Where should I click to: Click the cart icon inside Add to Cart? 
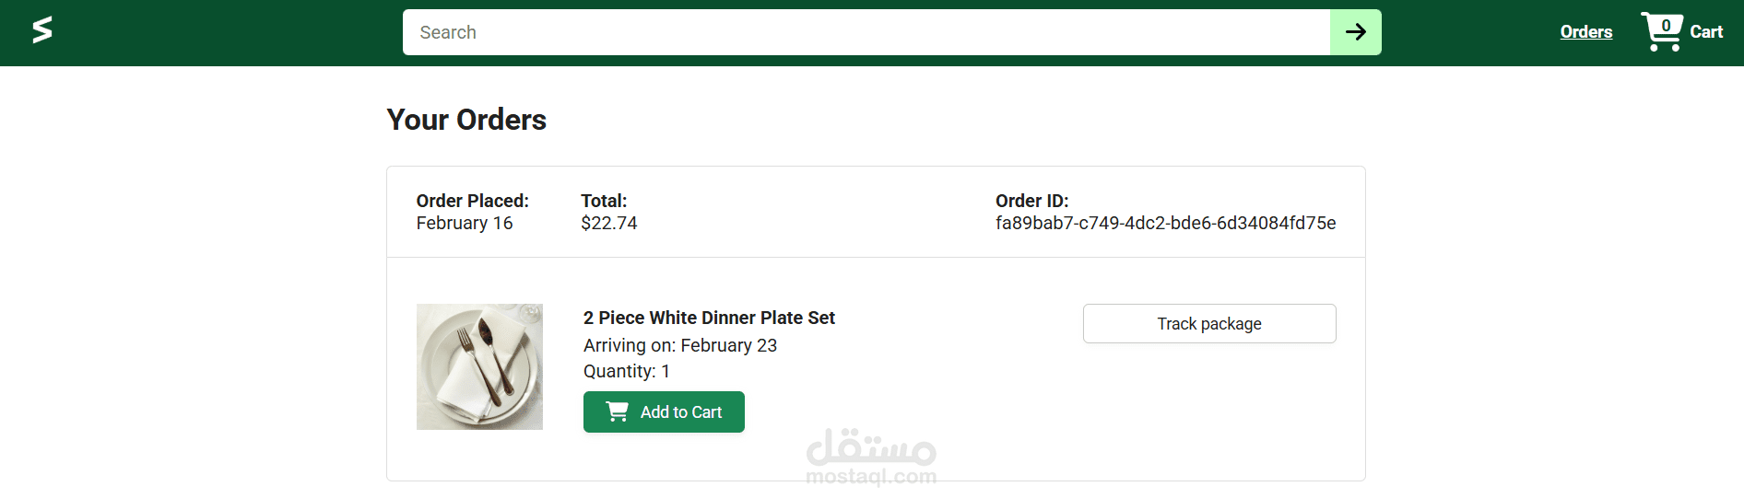(617, 411)
